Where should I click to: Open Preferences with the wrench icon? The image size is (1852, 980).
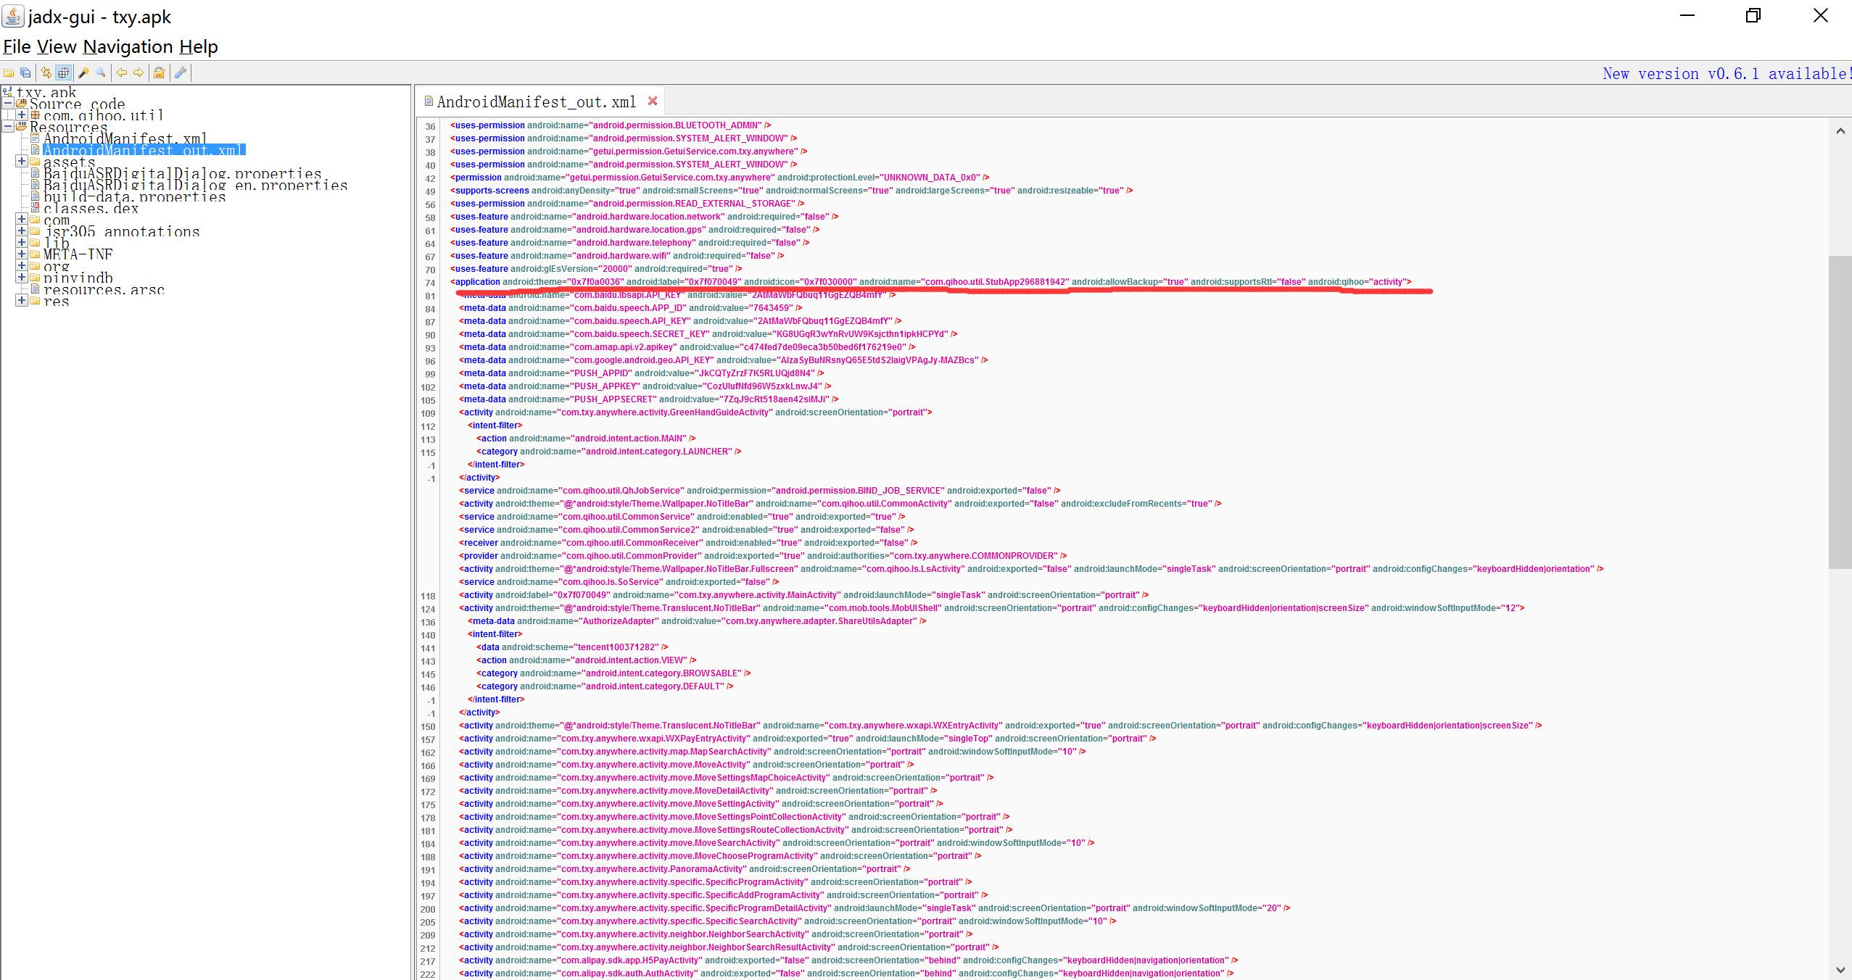[181, 72]
